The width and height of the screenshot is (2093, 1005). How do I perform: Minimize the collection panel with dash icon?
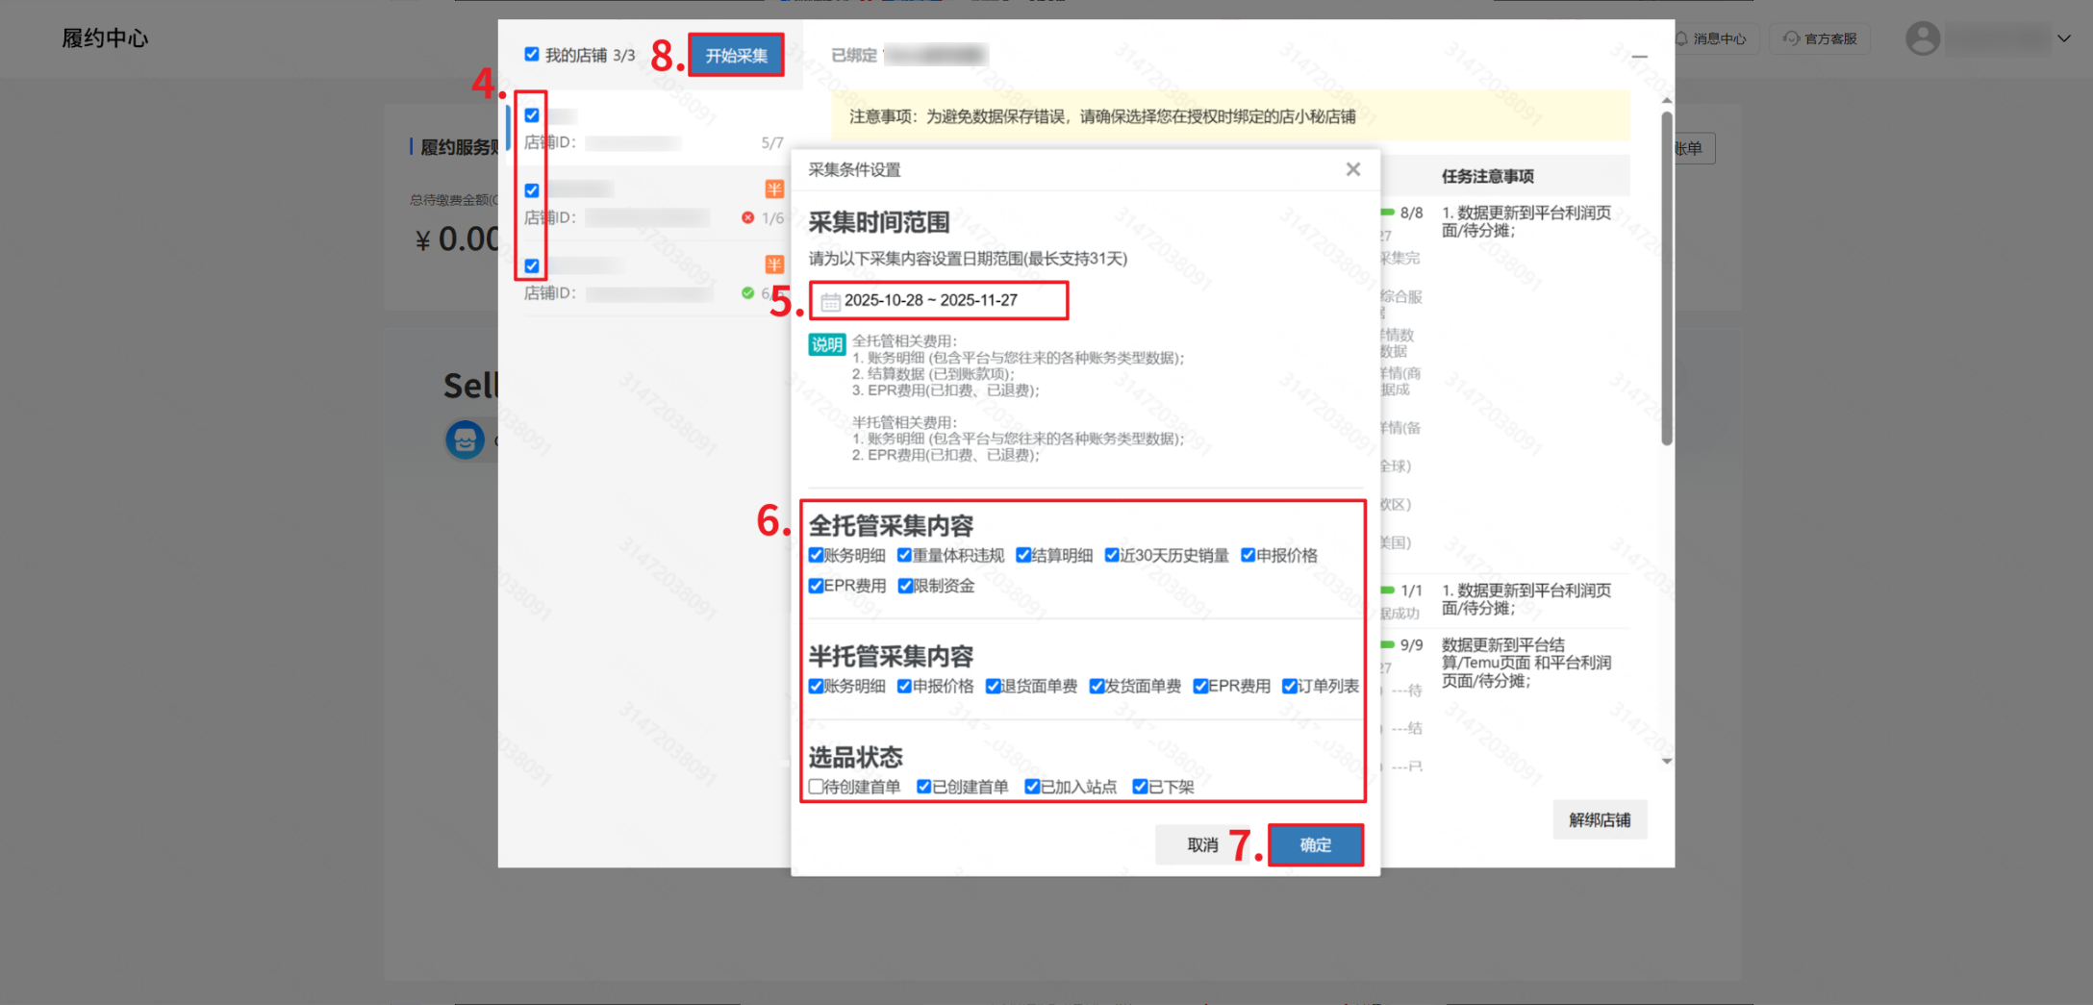1639,57
